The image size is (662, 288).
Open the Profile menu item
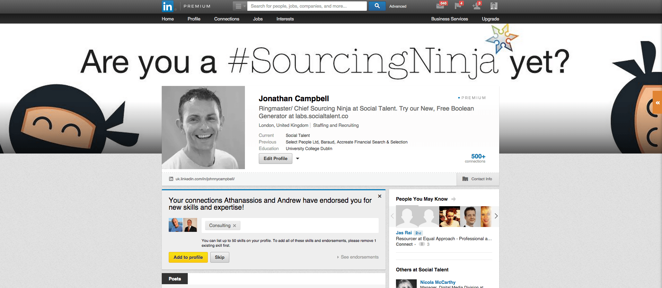click(x=194, y=19)
